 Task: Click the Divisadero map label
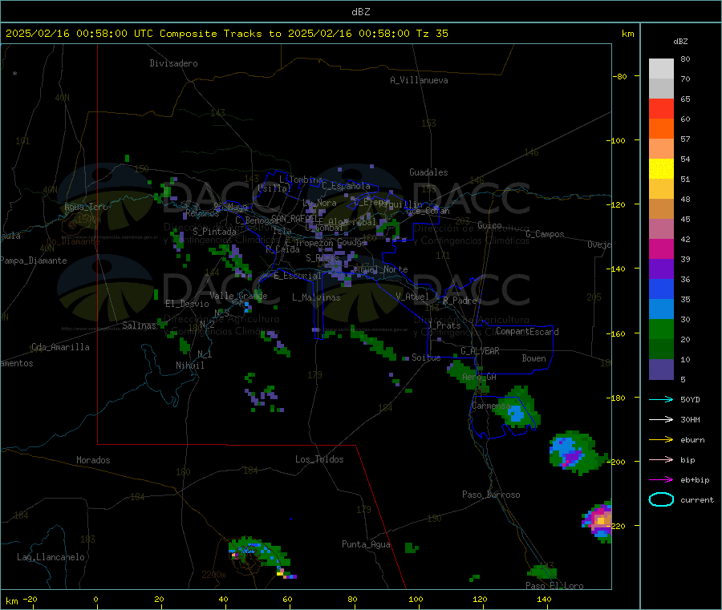pyautogui.click(x=173, y=63)
